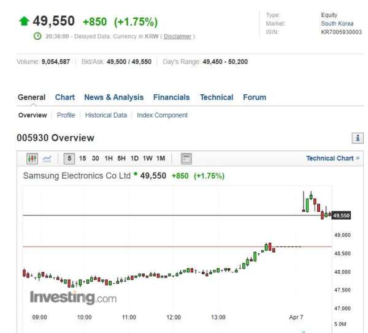Click the 49,550 current price label on chart axis
The width and height of the screenshot is (368, 333).
341,215
